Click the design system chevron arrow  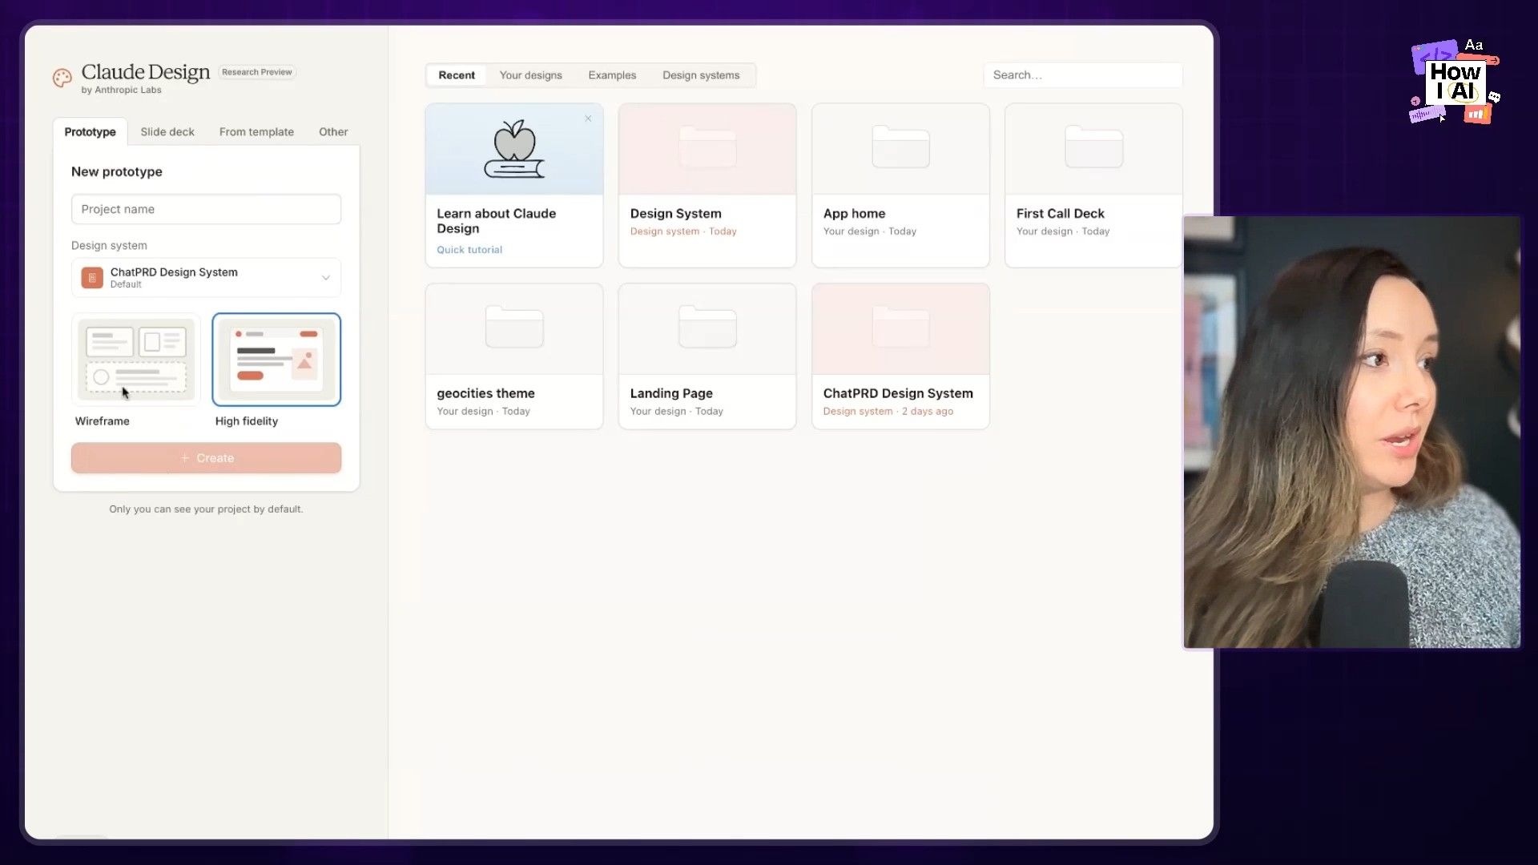pos(326,278)
